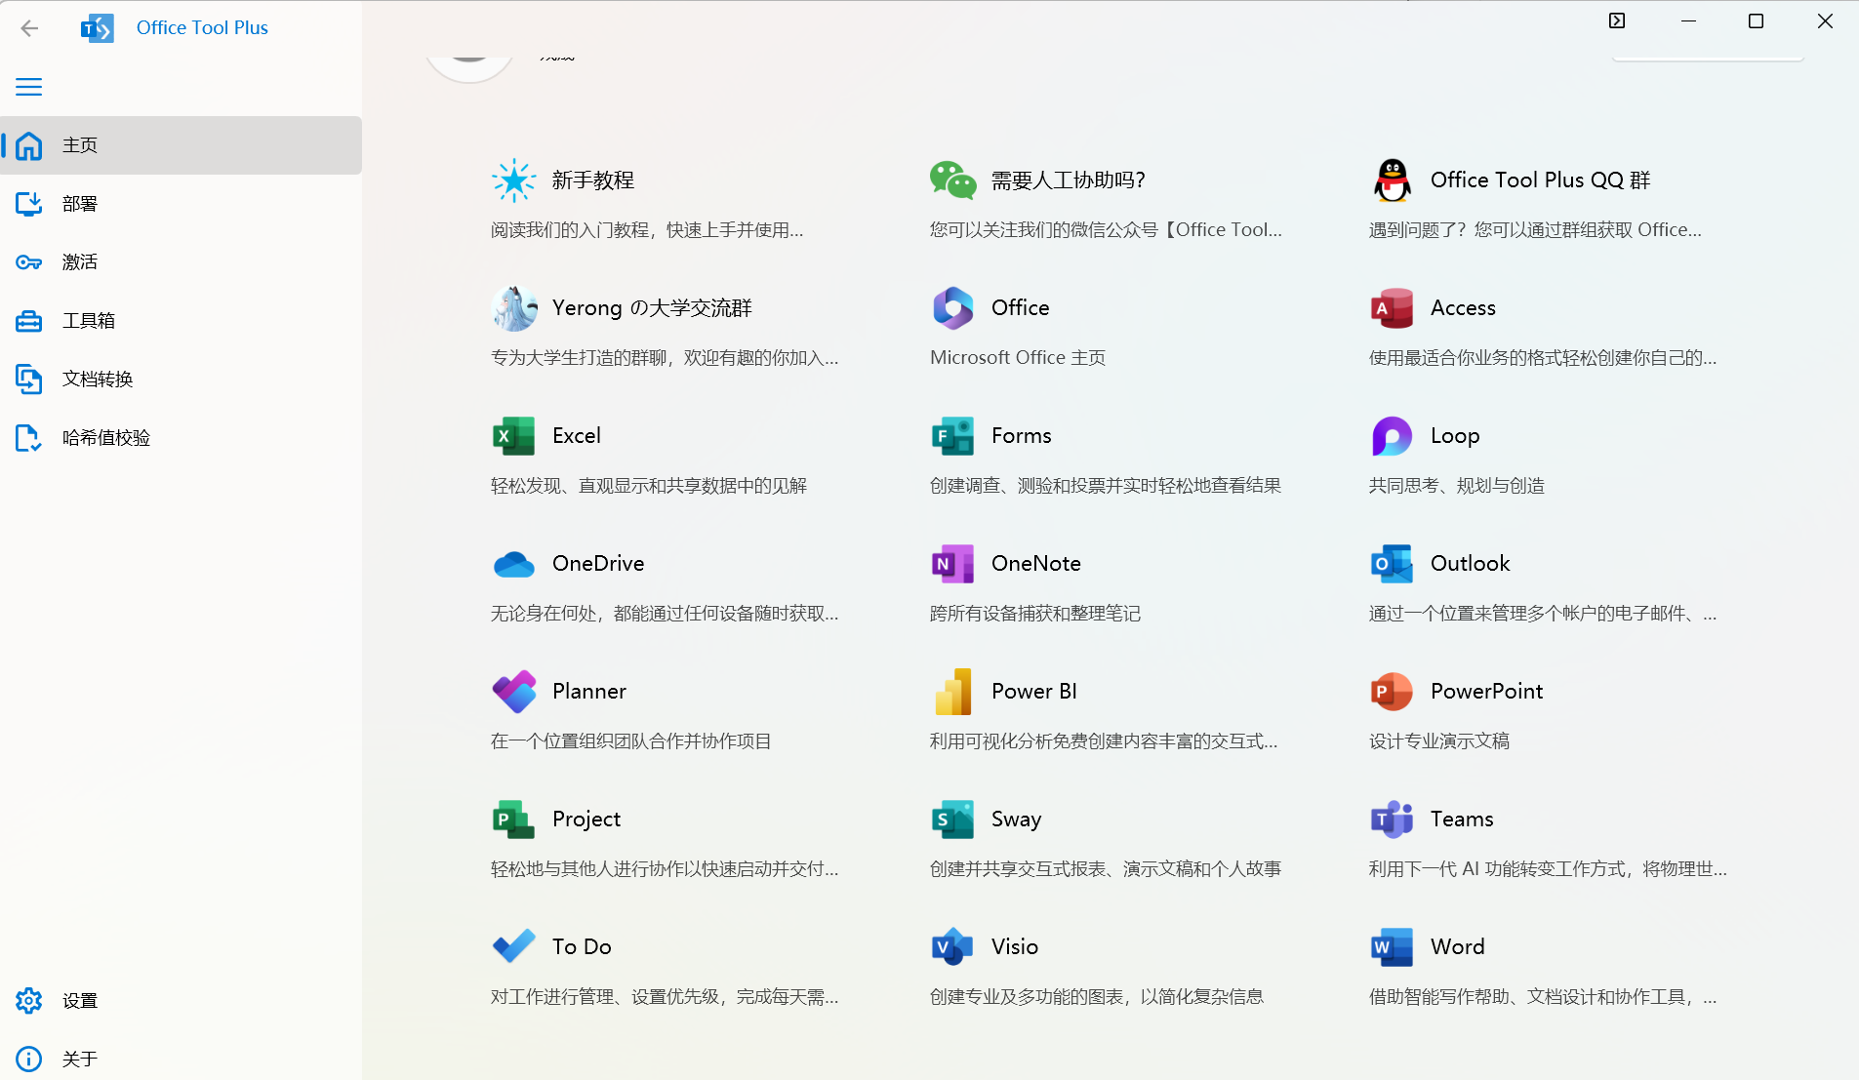Click the command panel icon in title bar
This screenshot has height=1080, width=1859.
[1617, 21]
